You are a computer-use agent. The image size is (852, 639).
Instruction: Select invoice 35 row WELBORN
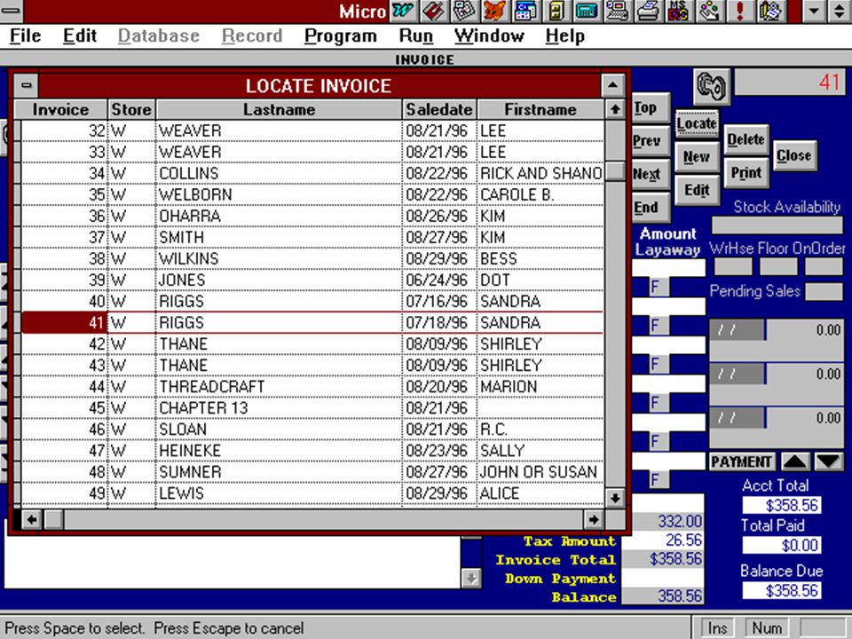click(x=312, y=194)
